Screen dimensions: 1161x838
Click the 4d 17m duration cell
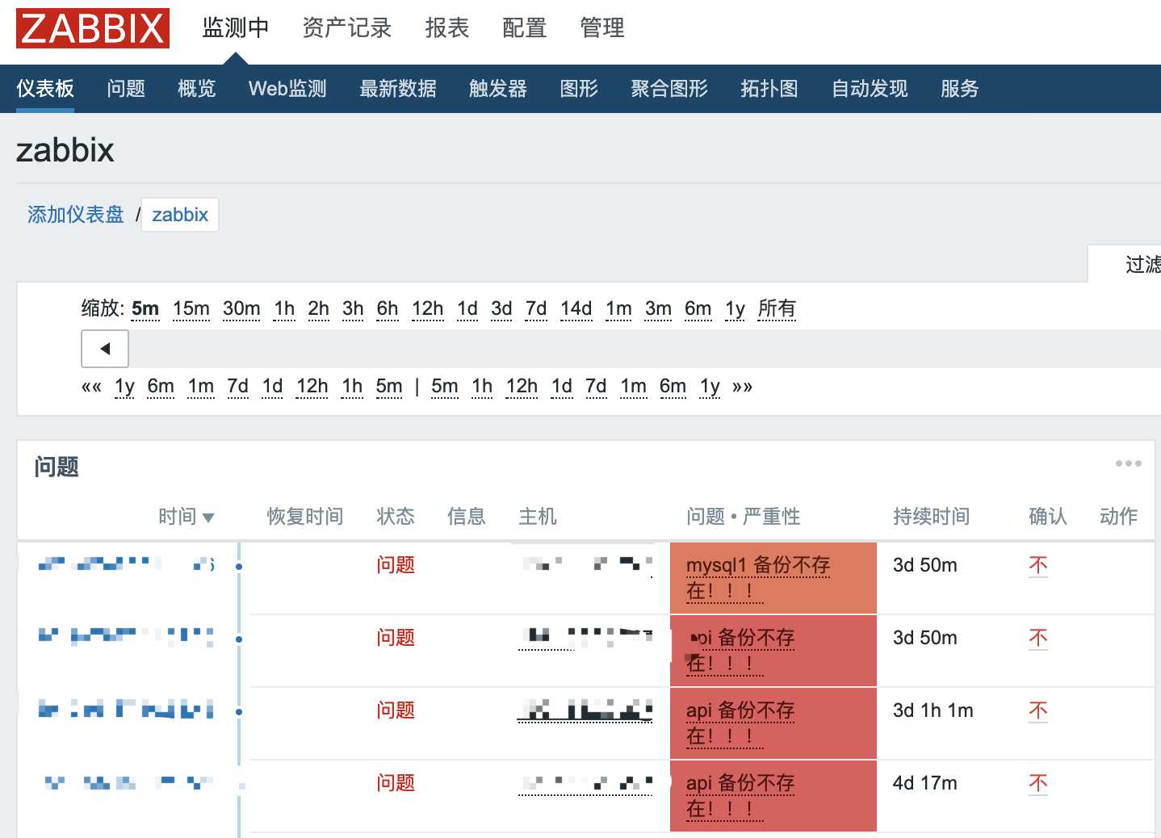[925, 783]
